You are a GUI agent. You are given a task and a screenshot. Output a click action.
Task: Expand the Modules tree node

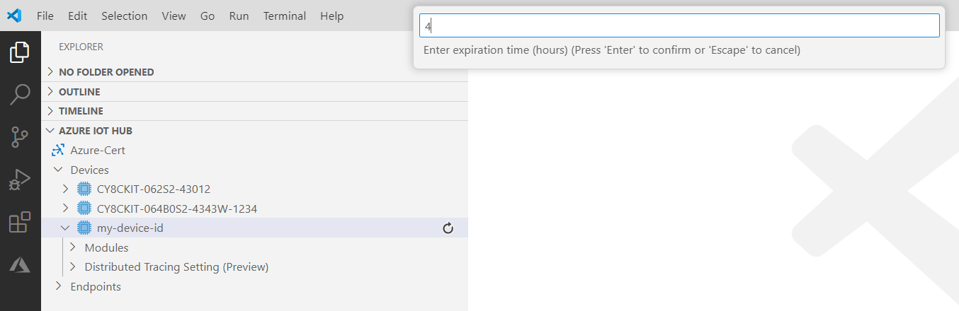click(72, 247)
